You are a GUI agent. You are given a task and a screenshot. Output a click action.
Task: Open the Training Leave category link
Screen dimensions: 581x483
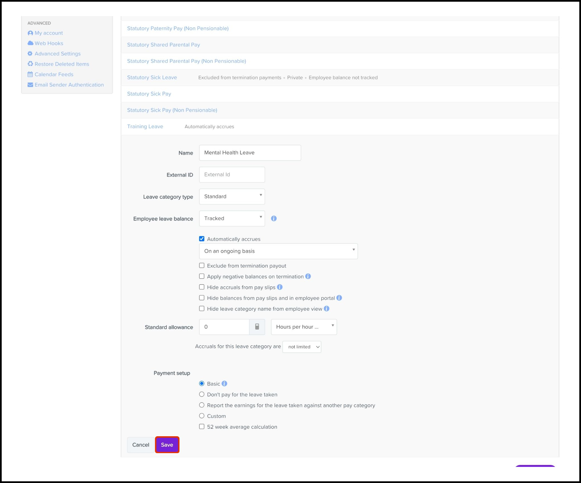point(145,127)
